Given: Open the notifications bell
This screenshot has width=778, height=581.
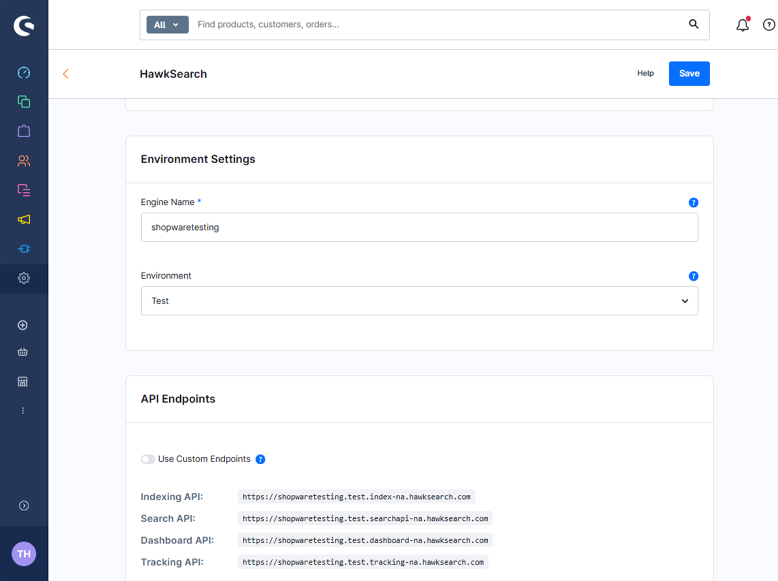Looking at the screenshot, I should pyautogui.click(x=743, y=25).
